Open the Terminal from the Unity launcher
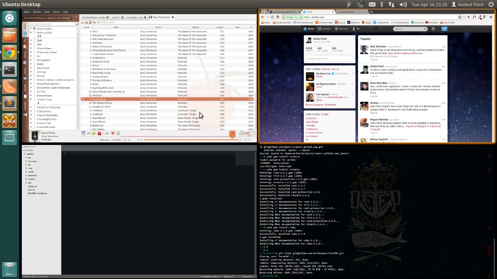Image resolution: width=497 pixels, height=279 pixels. 9,69
